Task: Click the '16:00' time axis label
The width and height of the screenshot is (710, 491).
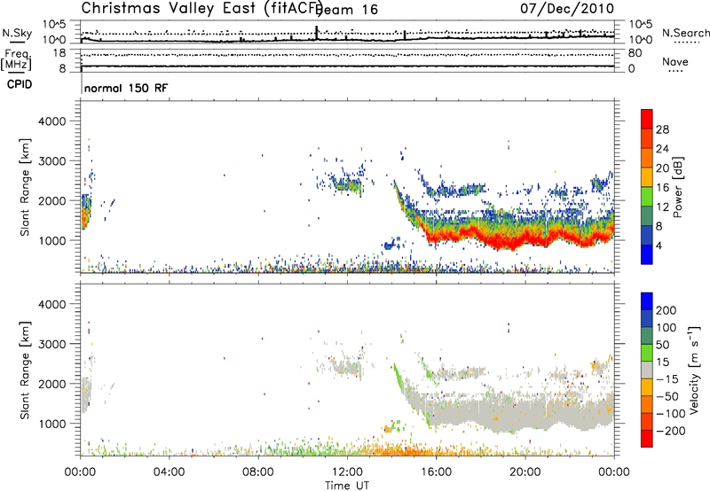Action: click(x=436, y=472)
